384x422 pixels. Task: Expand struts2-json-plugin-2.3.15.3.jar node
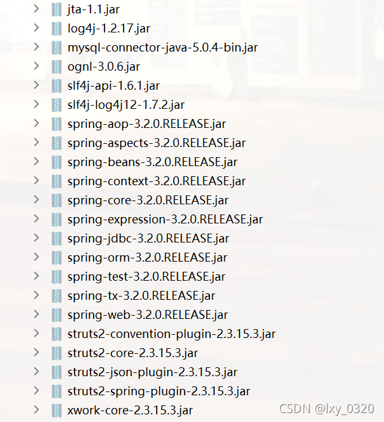pyautogui.click(x=36, y=372)
